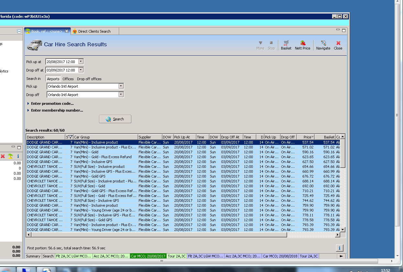Expand Enter promotion code section
This screenshot has width=403, height=272.
pyautogui.click(x=52, y=103)
